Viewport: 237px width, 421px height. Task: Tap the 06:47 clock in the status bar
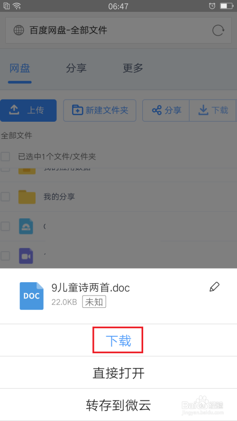point(118,6)
